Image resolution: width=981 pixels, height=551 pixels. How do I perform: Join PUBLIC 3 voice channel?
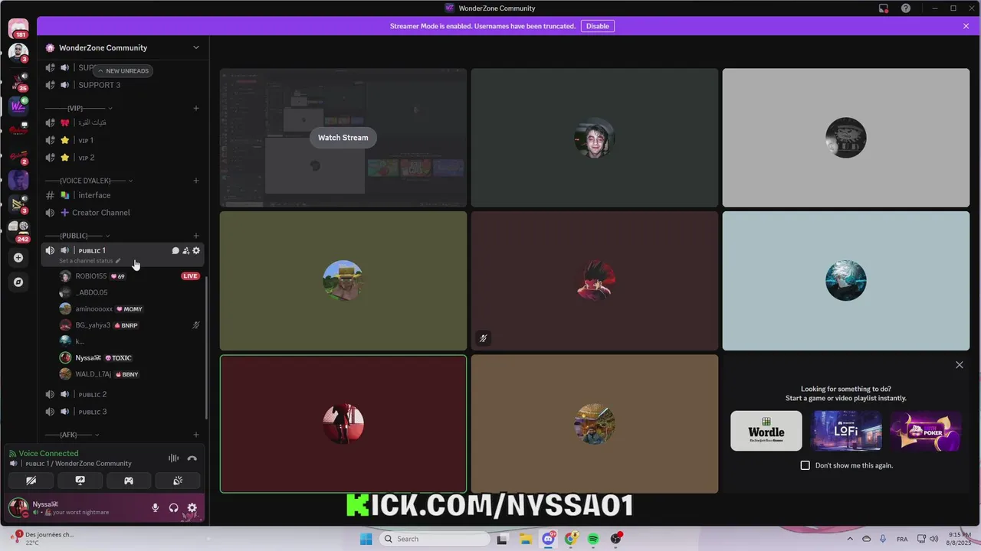coord(123,412)
